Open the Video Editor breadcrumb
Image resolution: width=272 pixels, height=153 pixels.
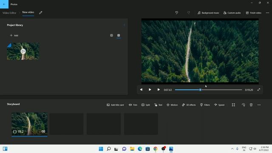tap(9, 13)
